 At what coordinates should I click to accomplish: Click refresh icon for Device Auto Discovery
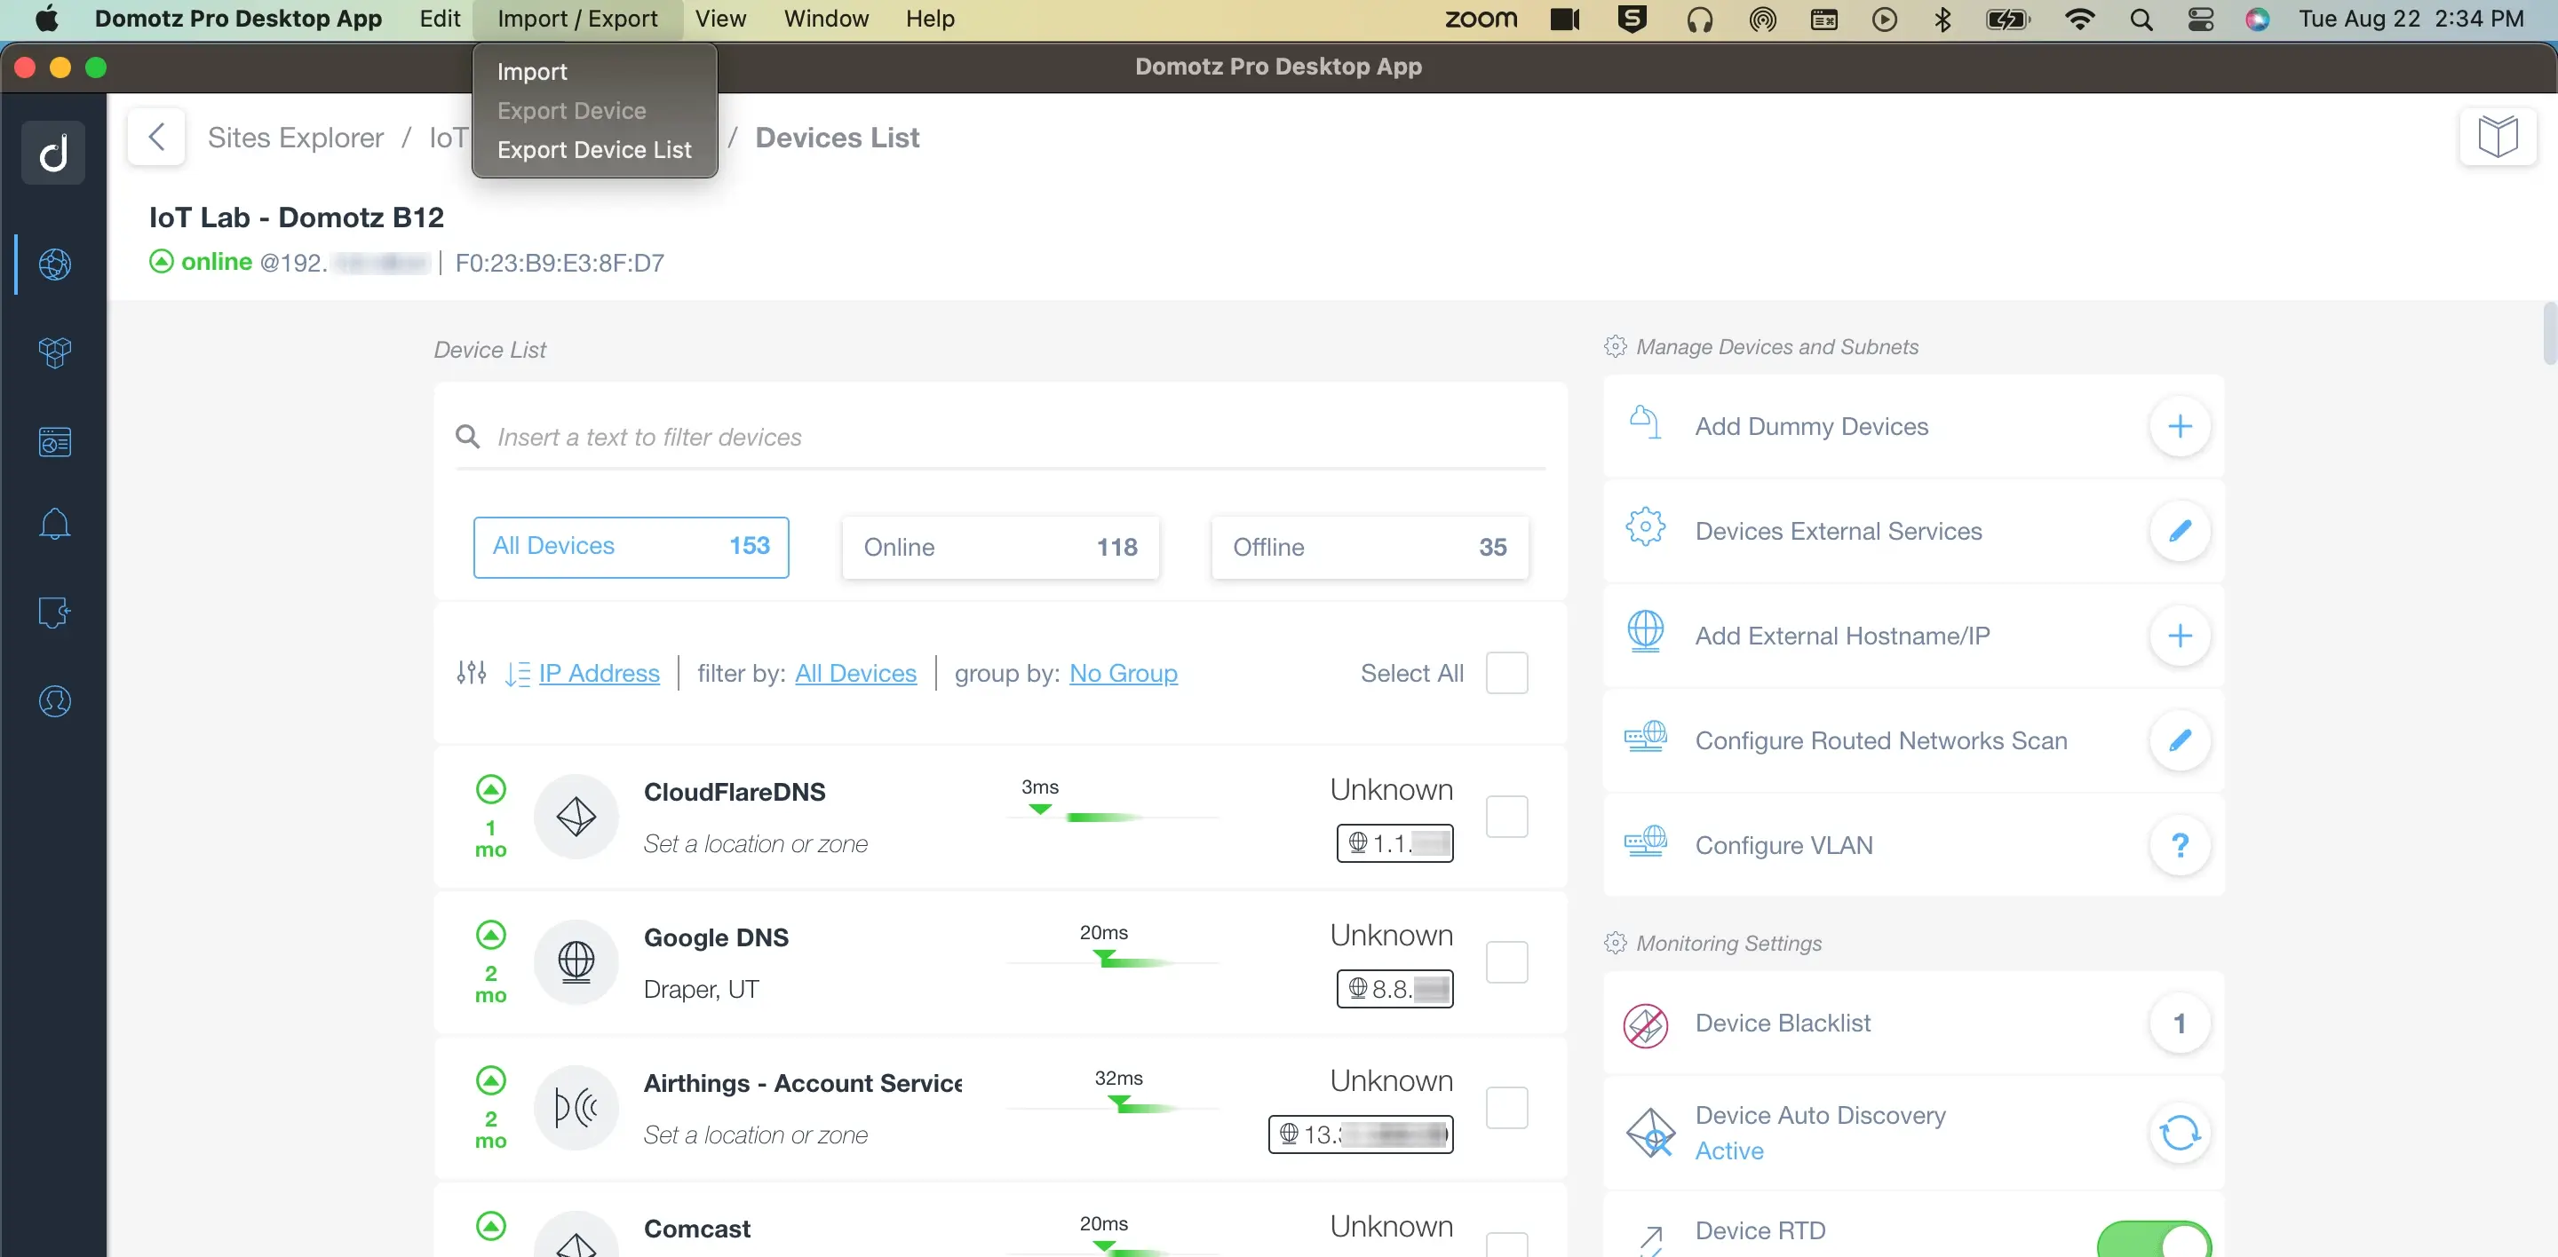pos(2179,1132)
